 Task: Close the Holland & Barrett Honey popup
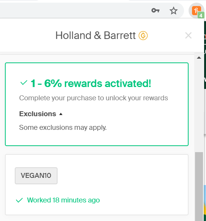(188, 35)
